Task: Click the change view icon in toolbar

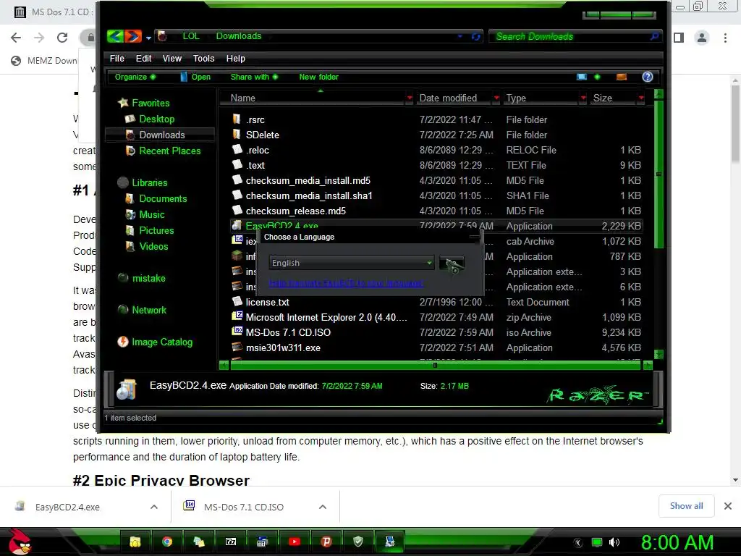Action: coord(582,77)
